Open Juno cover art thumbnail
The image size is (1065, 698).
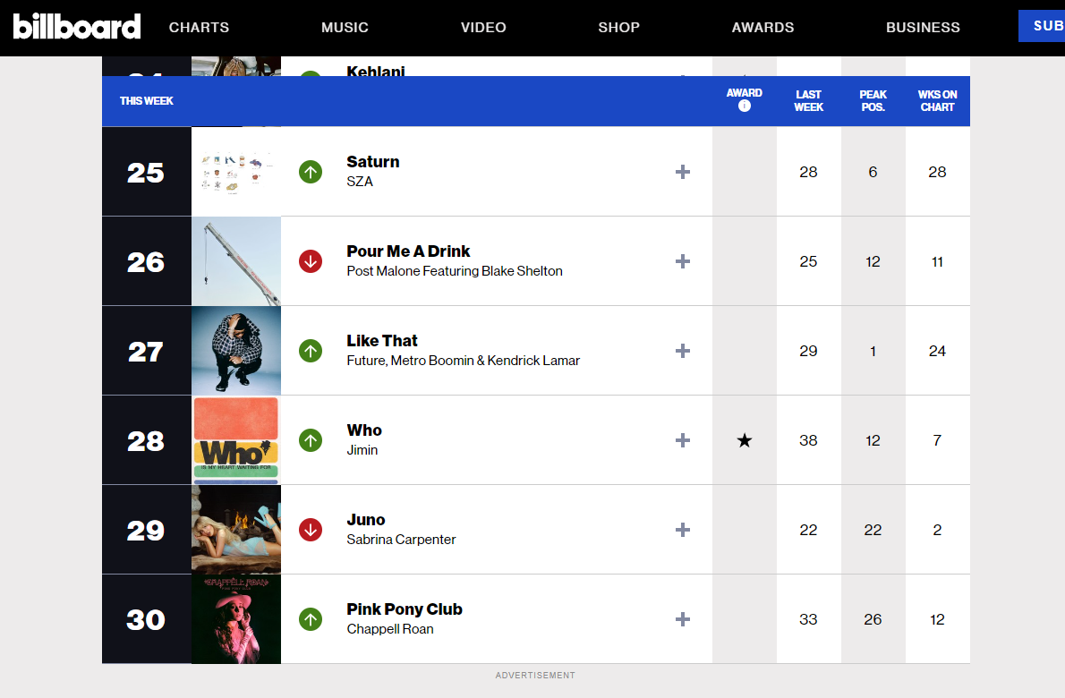(x=236, y=531)
